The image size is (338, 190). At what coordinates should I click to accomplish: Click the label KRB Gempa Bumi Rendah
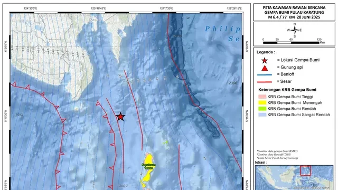pos(292,109)
